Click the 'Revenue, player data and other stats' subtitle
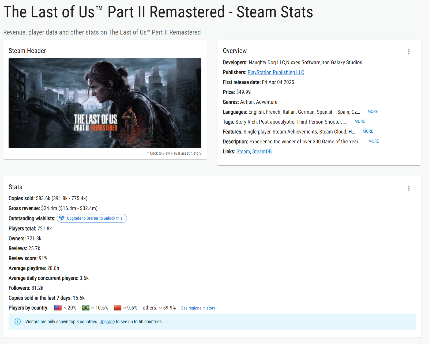 pos(102,32)
